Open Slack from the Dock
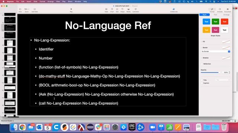This screenshot has height=133, width=238. [98, 127]
